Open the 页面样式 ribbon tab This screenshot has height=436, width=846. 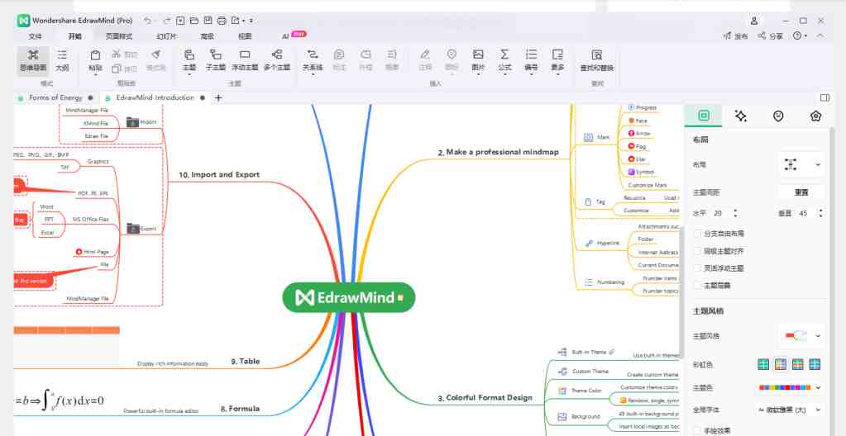119,36
